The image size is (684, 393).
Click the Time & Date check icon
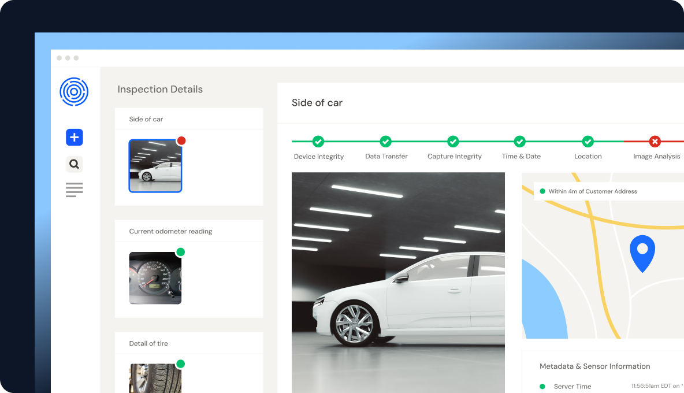coord(519,142)
